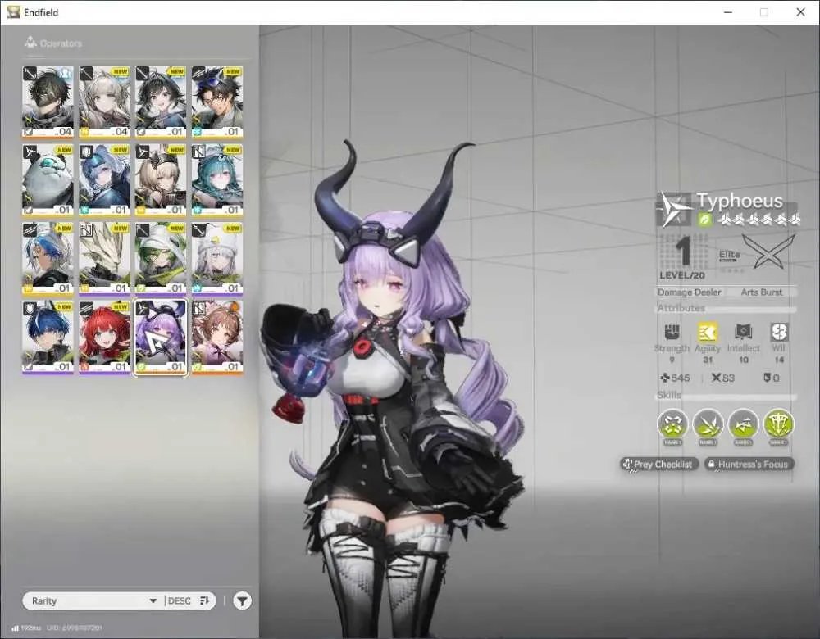The width and height of the screenshot is (820, 639).
Task: Toggle the DESC sort order
Action: tap(189, 600)
